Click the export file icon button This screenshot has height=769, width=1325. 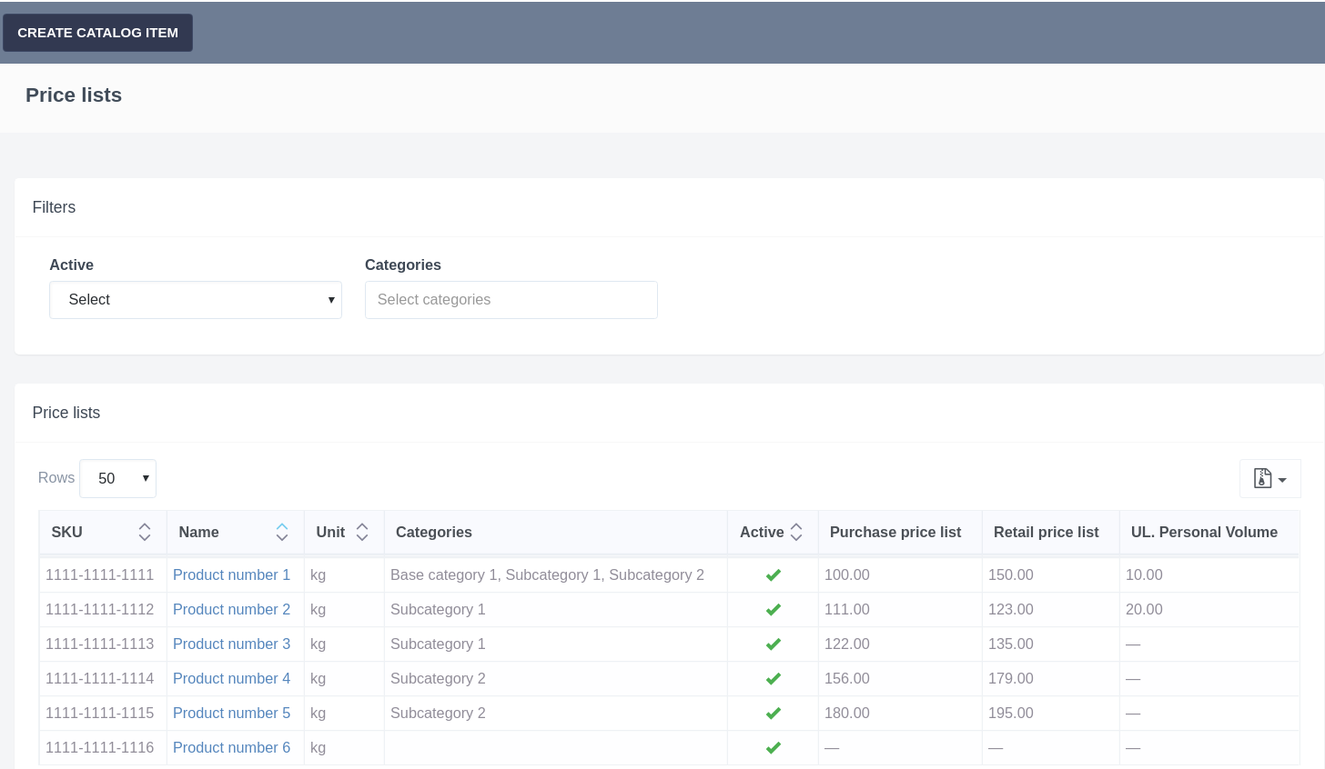(x=1269, y=478)
